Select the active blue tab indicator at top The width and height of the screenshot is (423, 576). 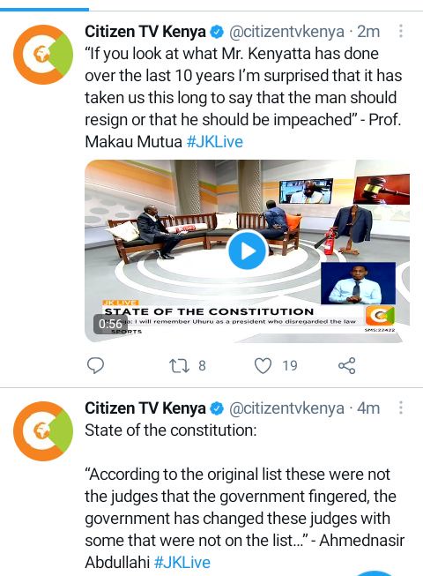point(44,10)
